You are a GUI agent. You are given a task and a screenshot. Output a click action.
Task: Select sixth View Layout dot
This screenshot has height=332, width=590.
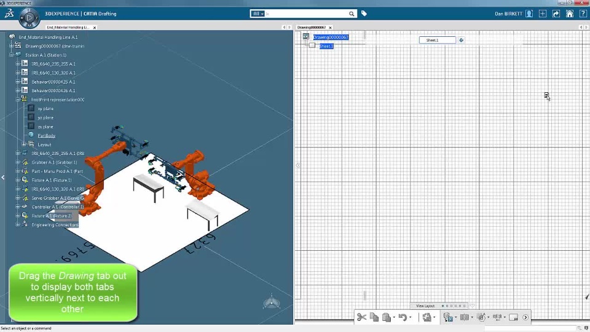465,306
